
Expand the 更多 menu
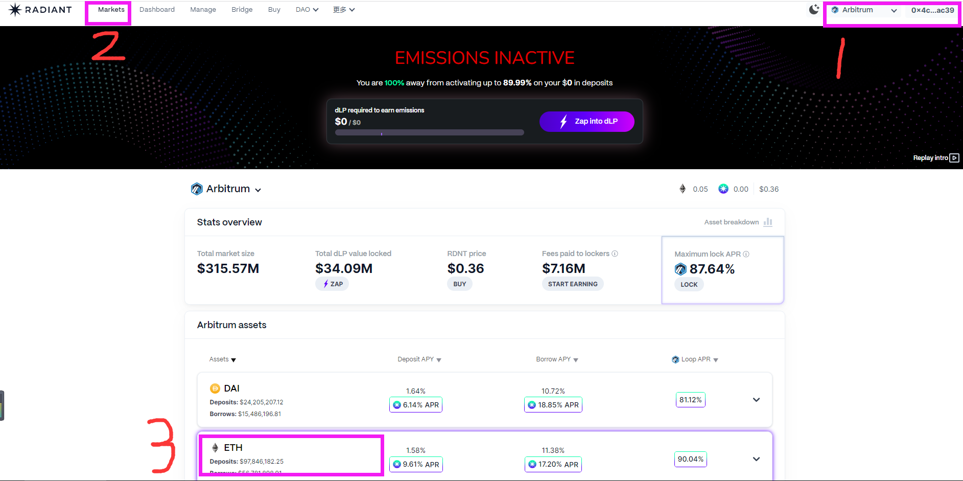coord(344,10)
